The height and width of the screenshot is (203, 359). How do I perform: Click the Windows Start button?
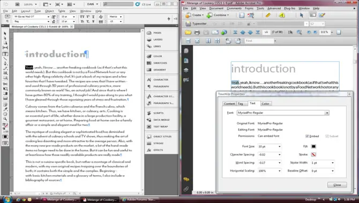(7, 199)
